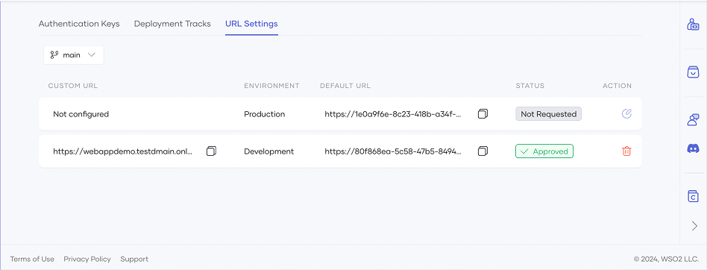
Task: Open the C document icon in sidebar
Action: click(693, 196)
